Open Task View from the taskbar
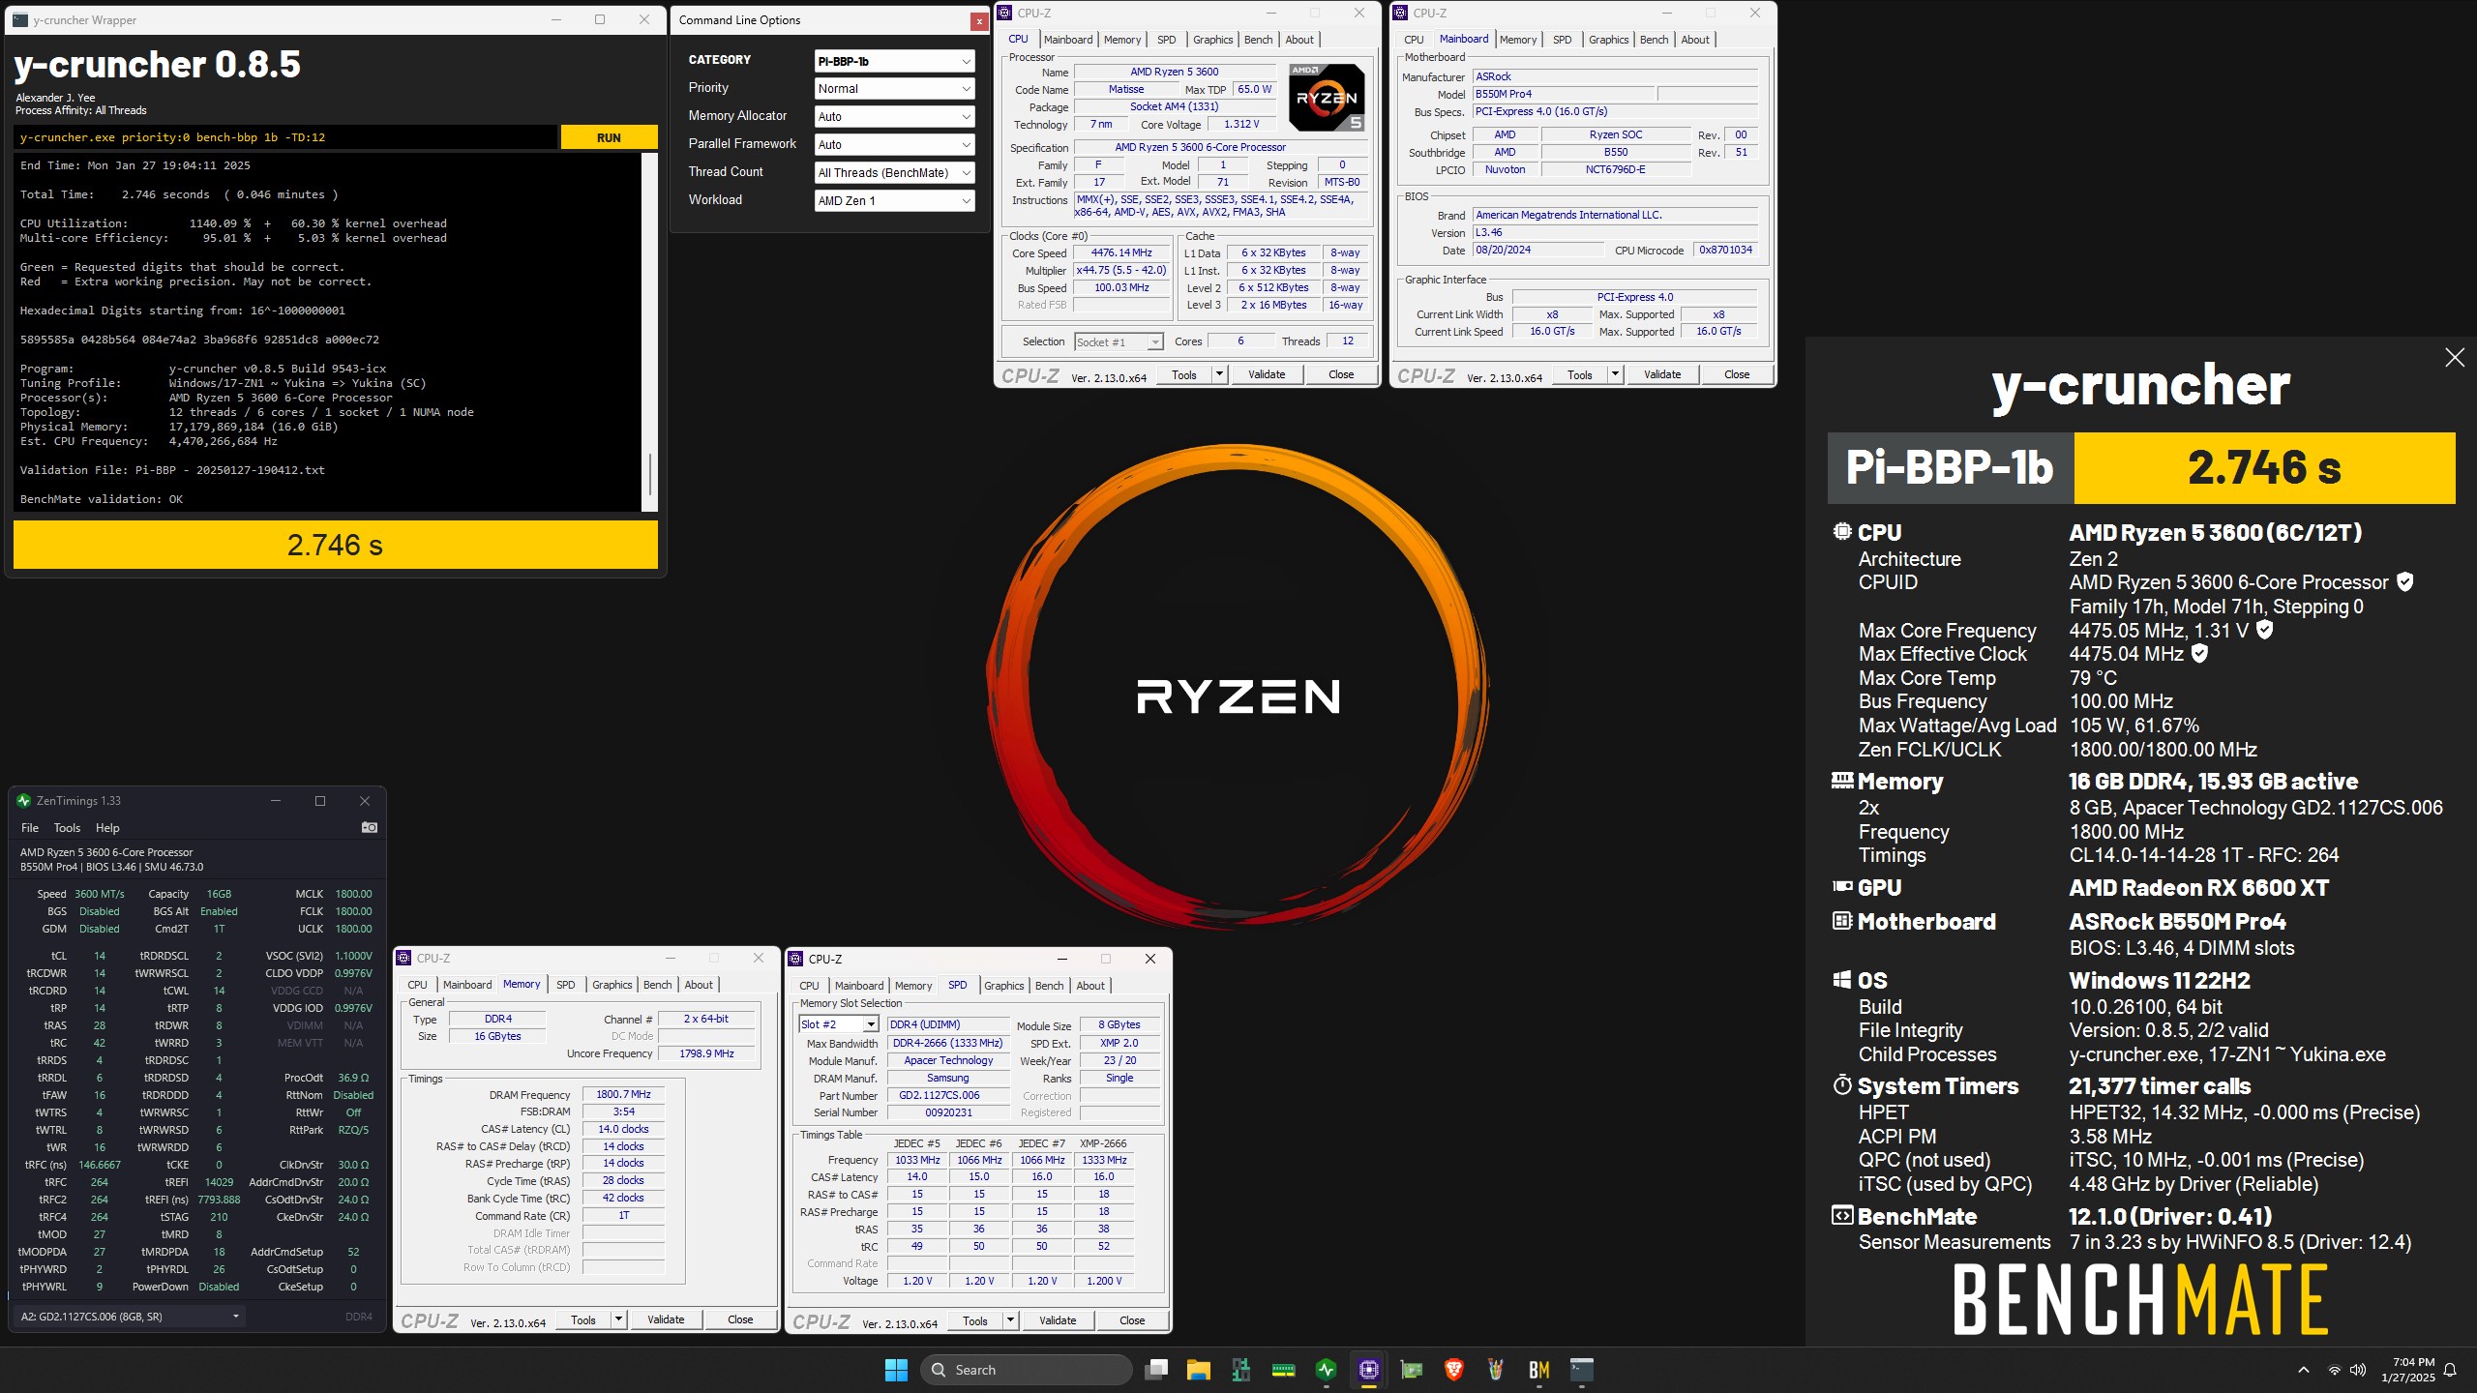Image resolution: width=2477 pixels, height=1393 pixels. click(1156, 1370)
